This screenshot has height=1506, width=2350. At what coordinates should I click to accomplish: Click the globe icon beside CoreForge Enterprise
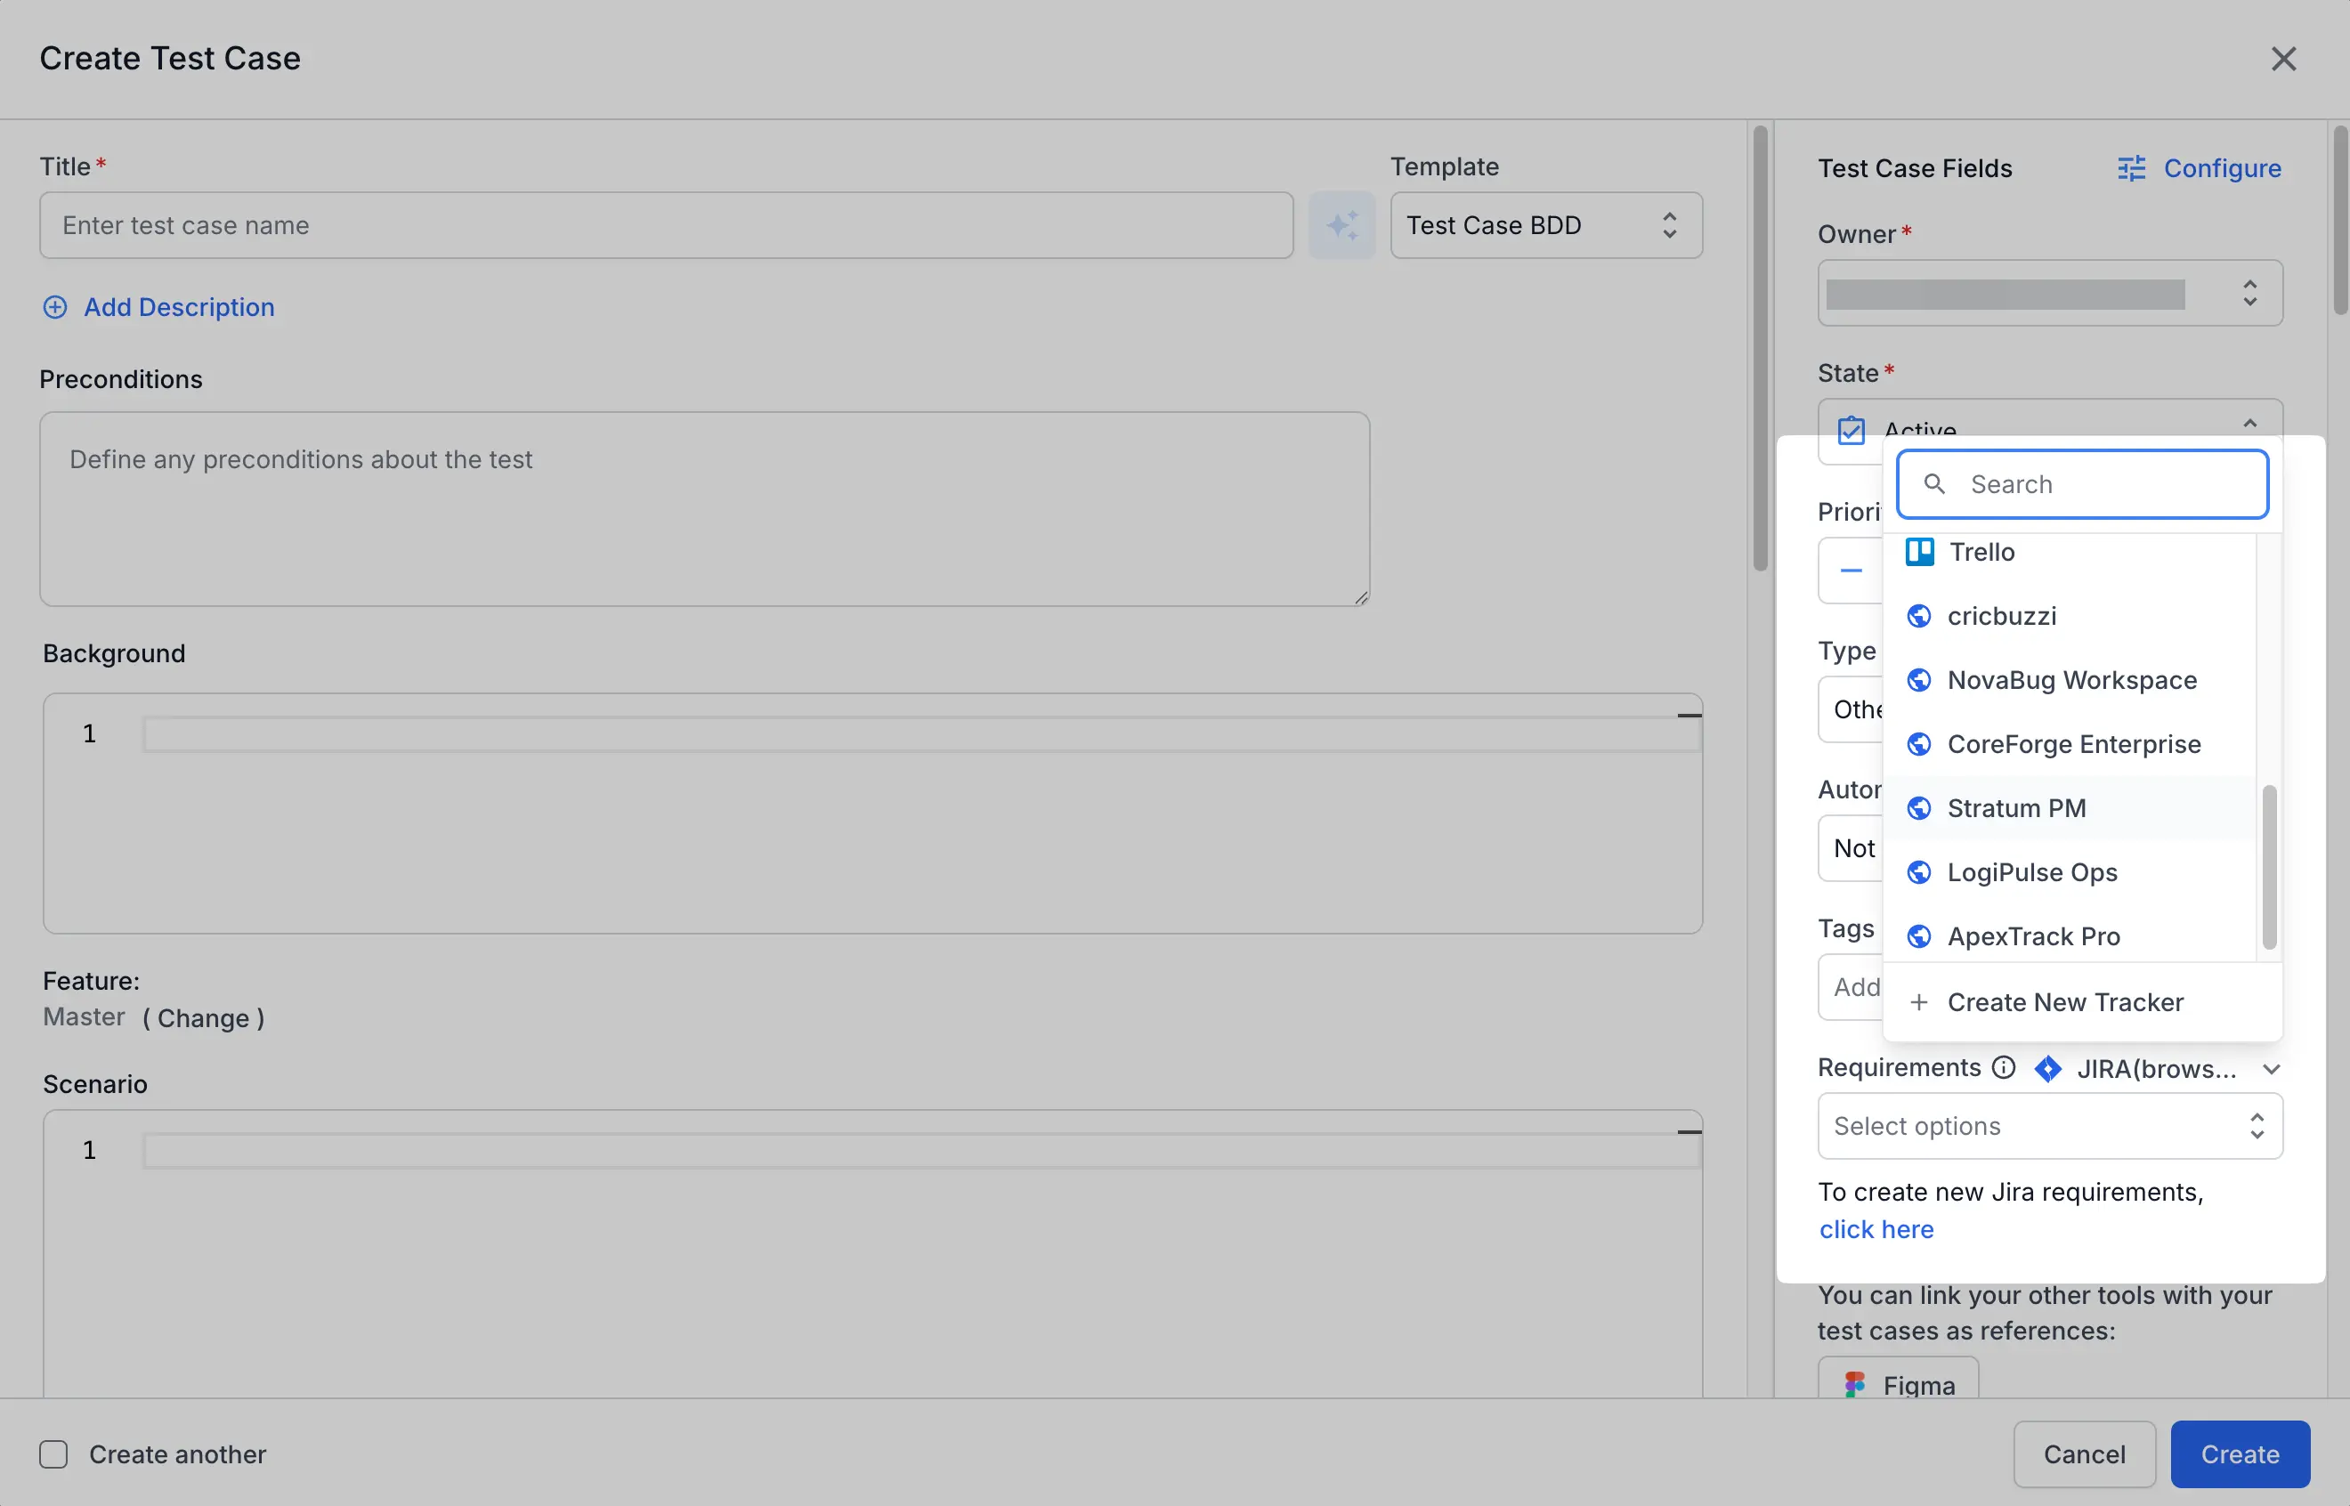[x=1920, y=744]
